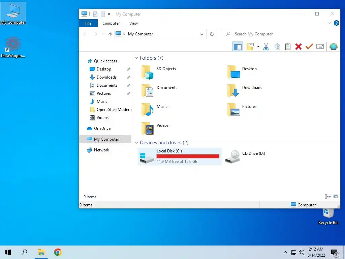Click My Computer desktop shortcut
The width and height of the screenshot is (345, 259).
pos(13,13)
